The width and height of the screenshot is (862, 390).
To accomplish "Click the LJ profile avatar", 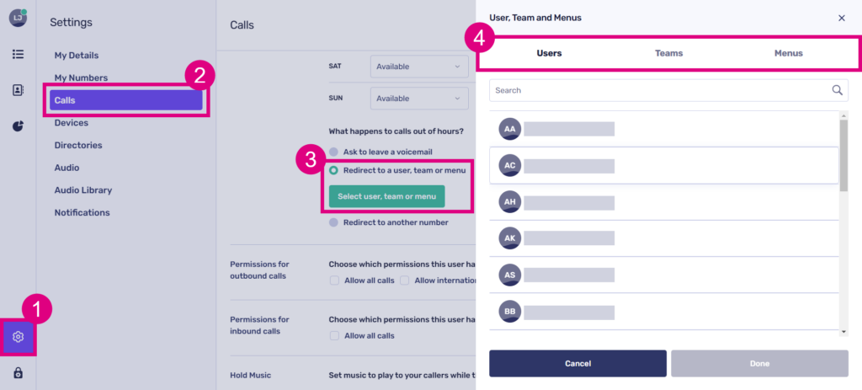I will (18, 17).
